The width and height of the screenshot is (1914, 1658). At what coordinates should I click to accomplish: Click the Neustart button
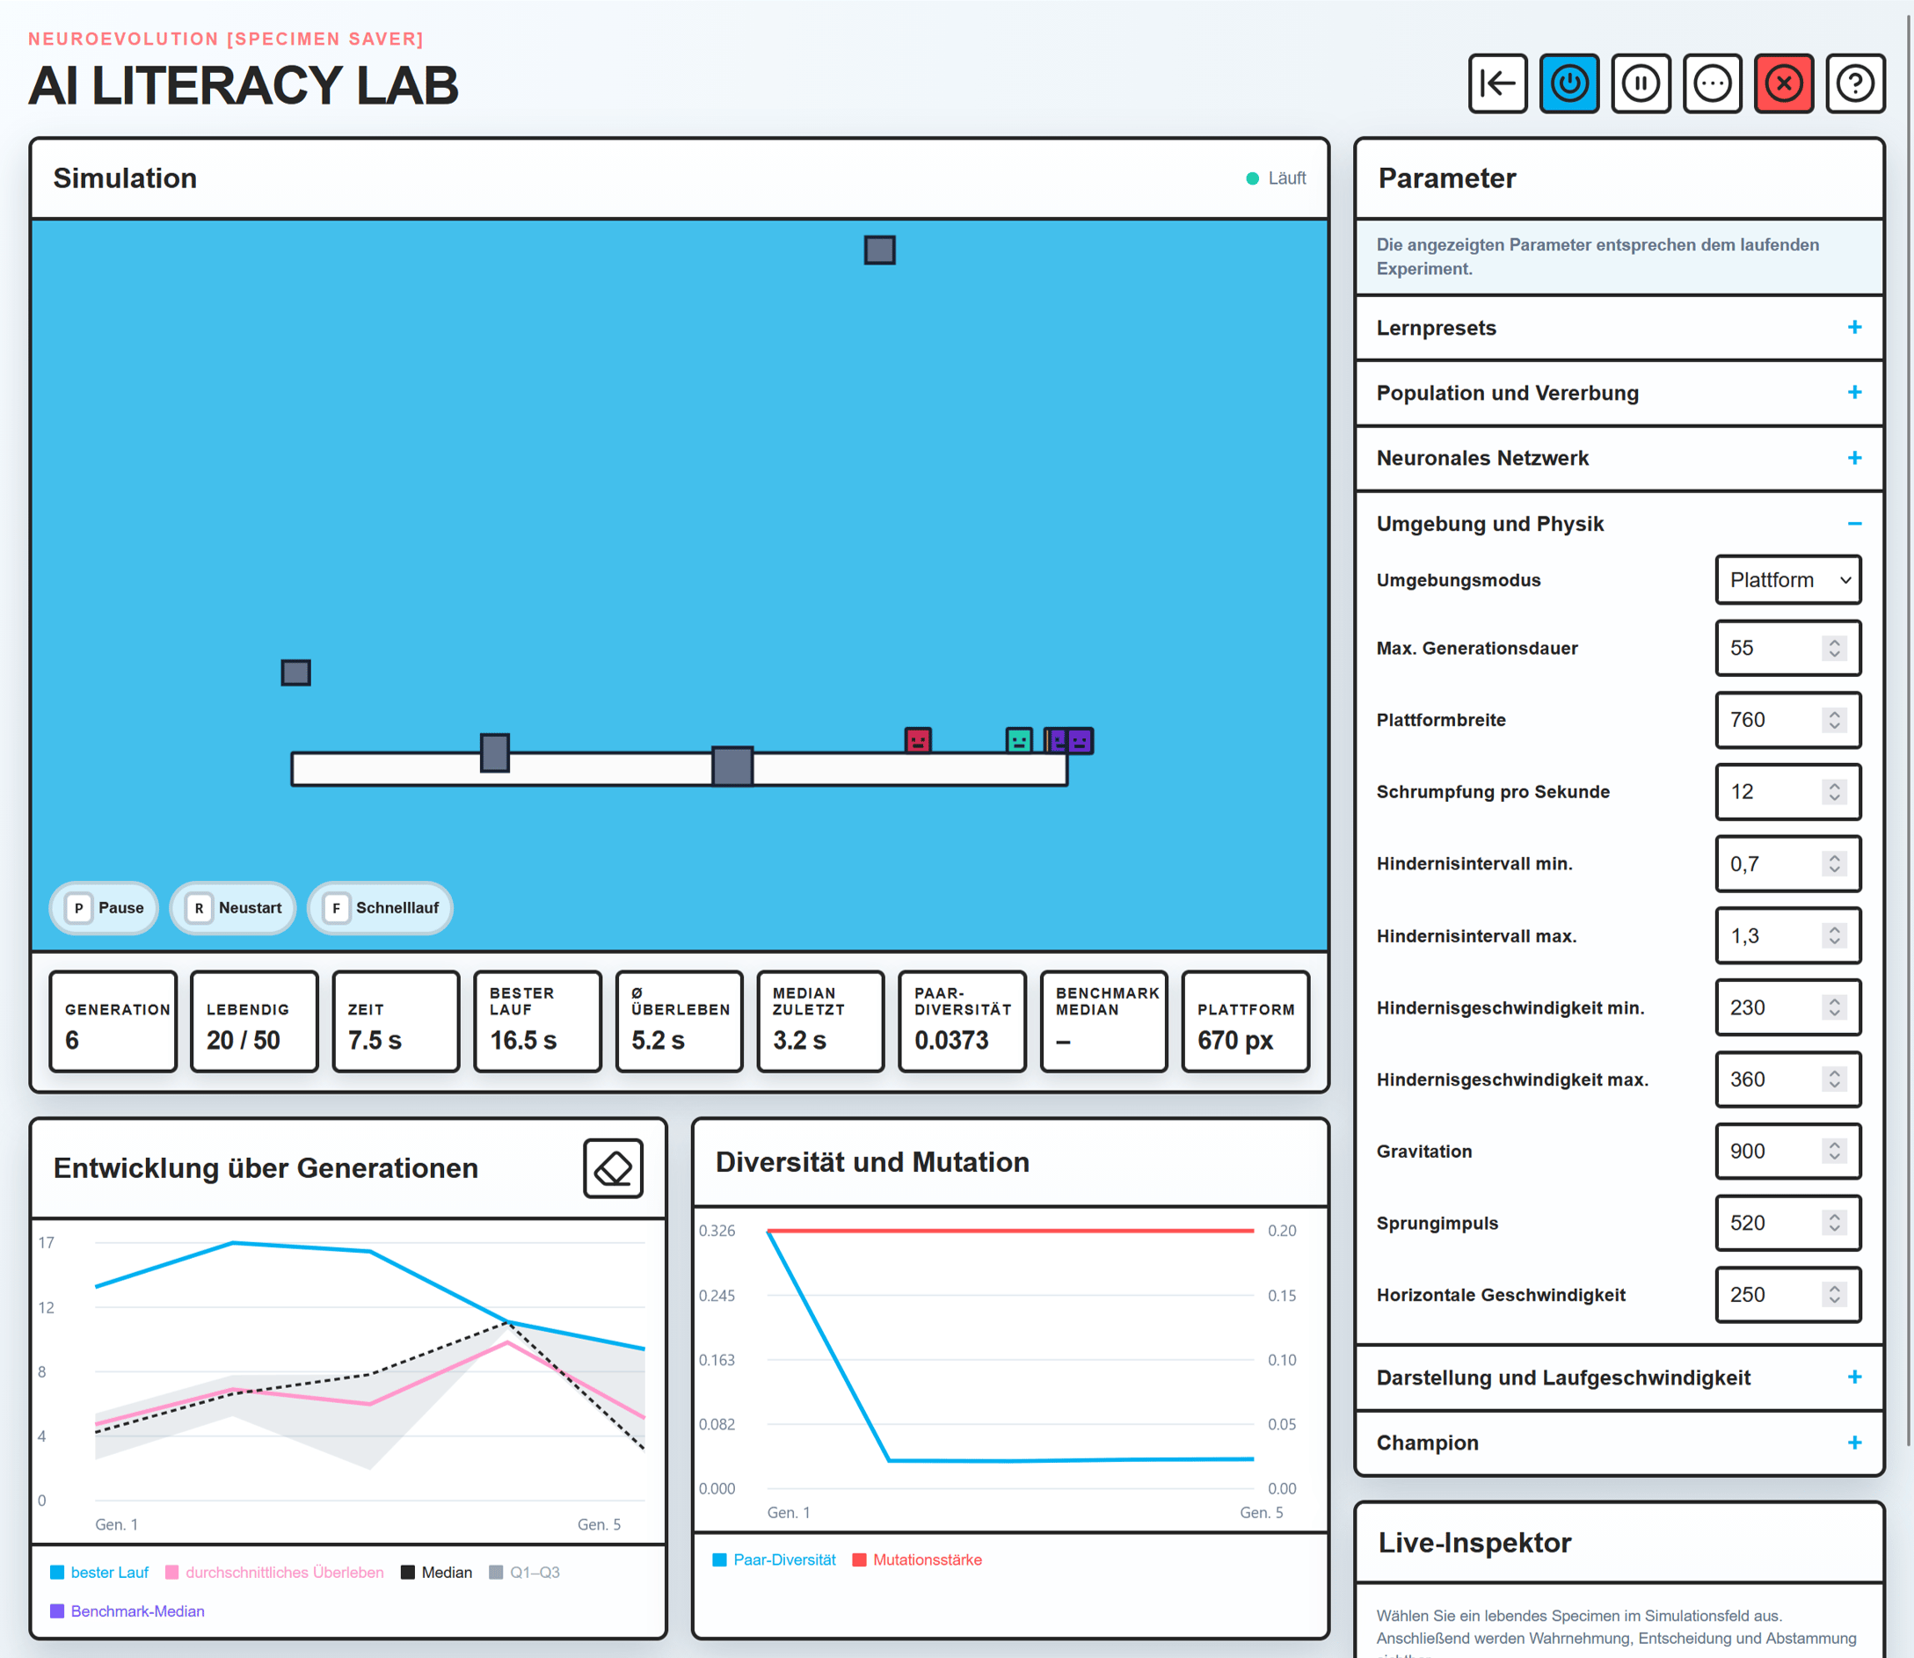point(233,907)
